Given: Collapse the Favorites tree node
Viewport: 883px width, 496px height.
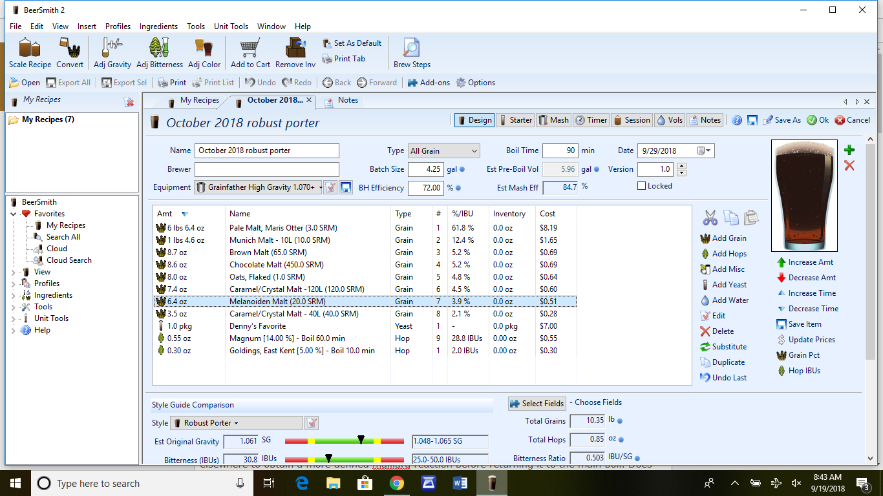Looking at the screenshot, I should 14,214.
